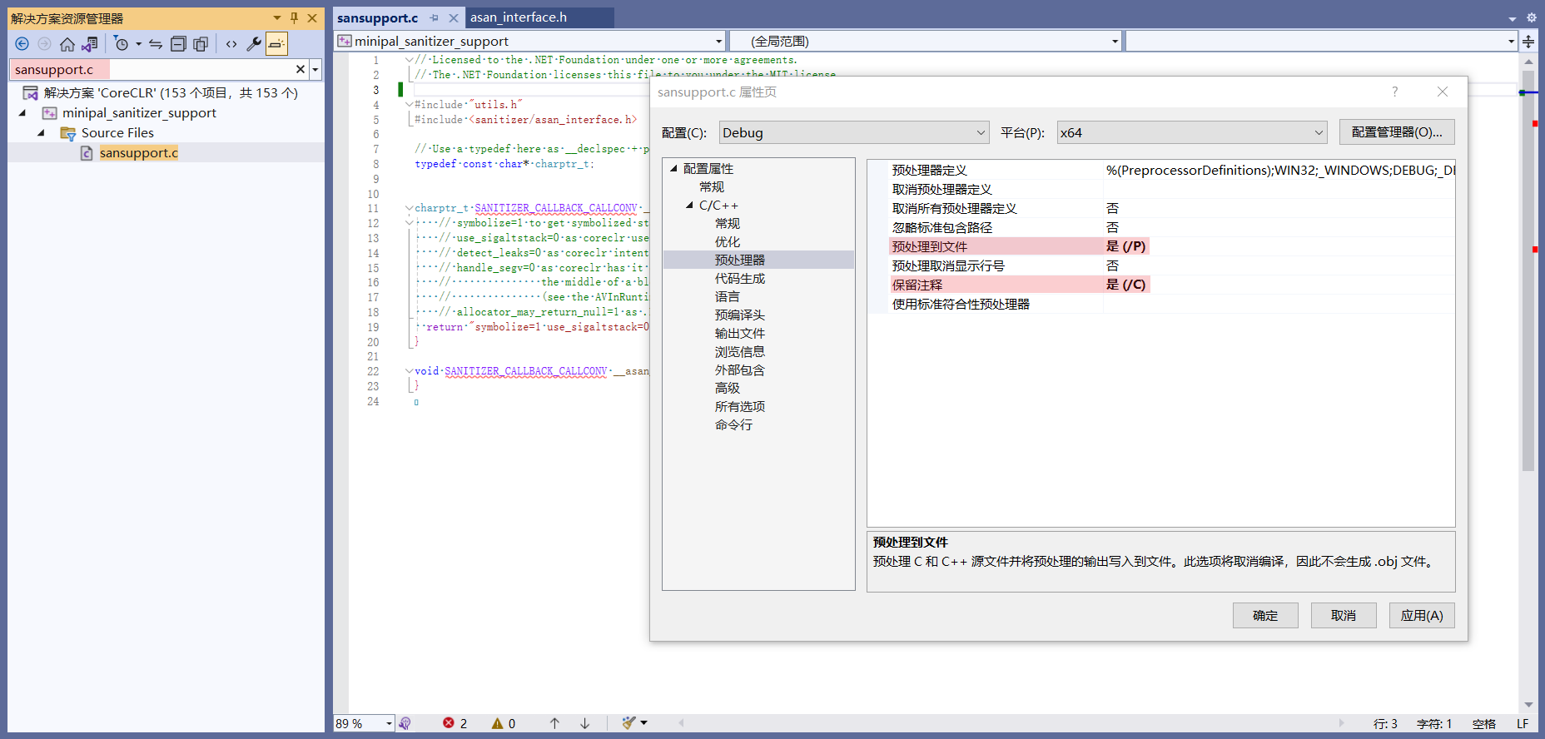The height and width of the screenshot is (739, 1545).
Task: Click the help question mark in property dialog
Action: pyautogui.click(x=1395, y=92)
